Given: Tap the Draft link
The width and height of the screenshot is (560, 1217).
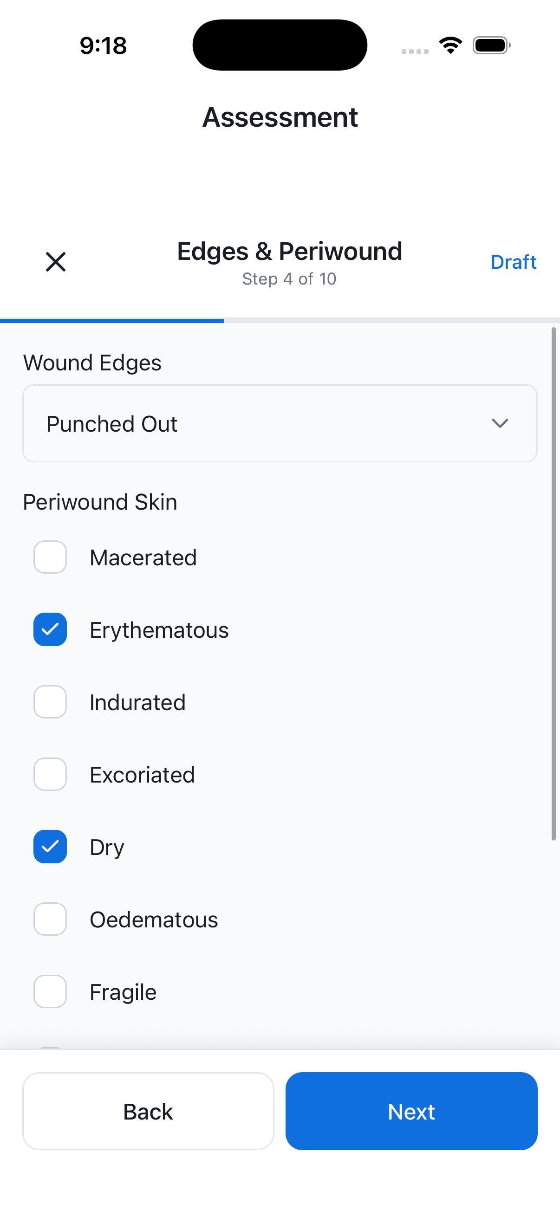Looking at the screenshot, I should (513, 262).
